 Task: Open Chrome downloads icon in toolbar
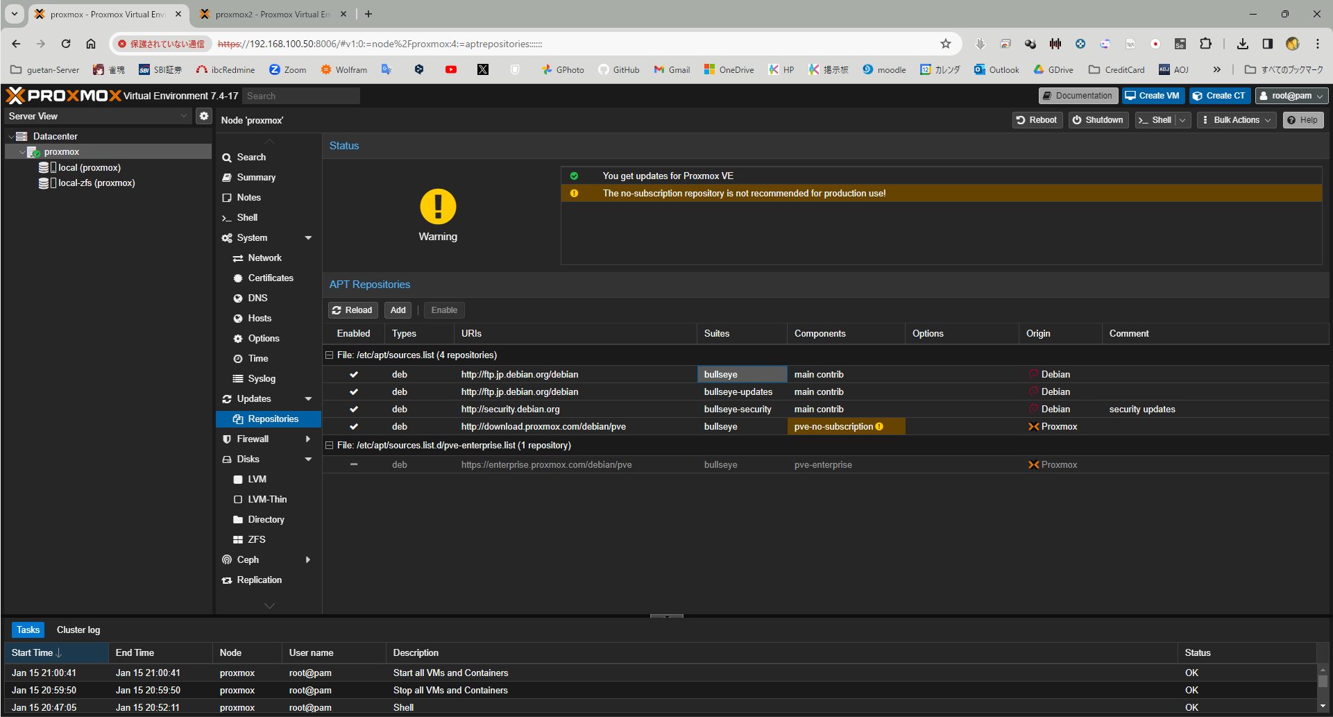(x=1242, y=44)
